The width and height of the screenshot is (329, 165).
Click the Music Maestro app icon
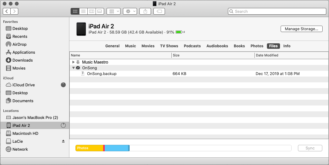(x=78, y=62)
